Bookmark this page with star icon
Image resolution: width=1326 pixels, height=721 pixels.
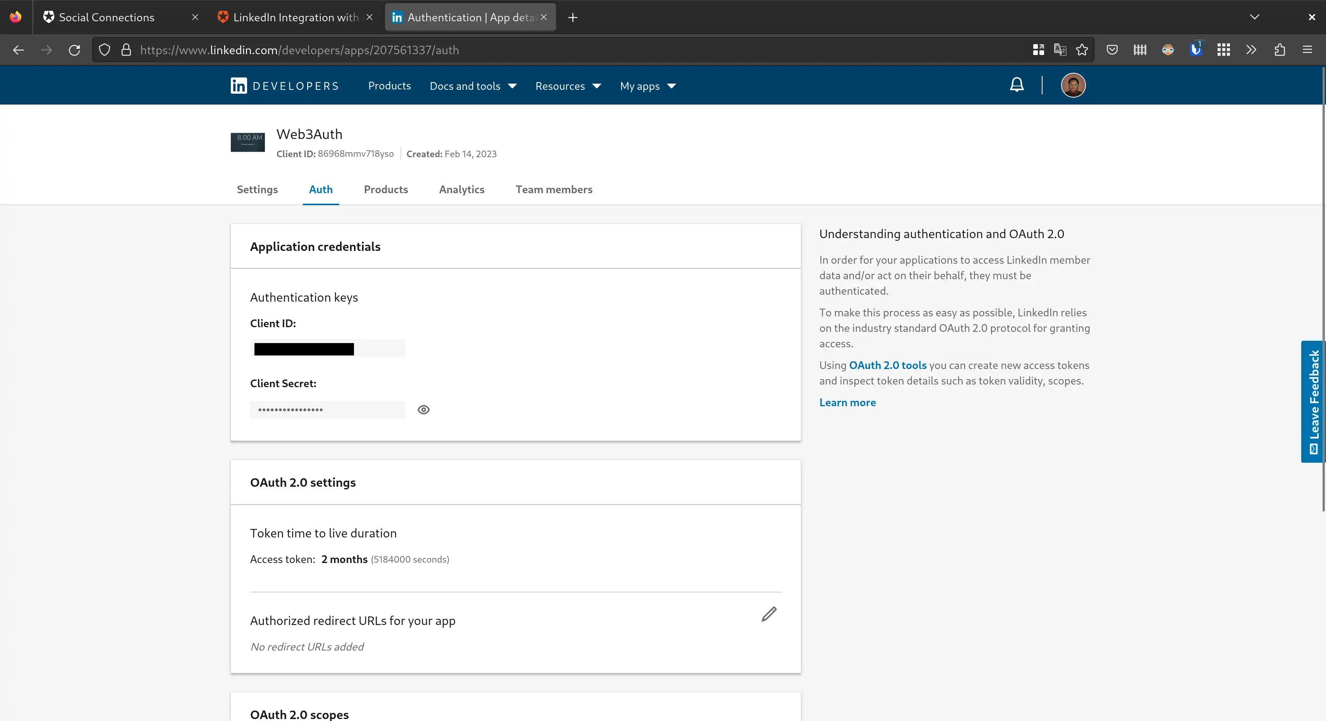1082,50
